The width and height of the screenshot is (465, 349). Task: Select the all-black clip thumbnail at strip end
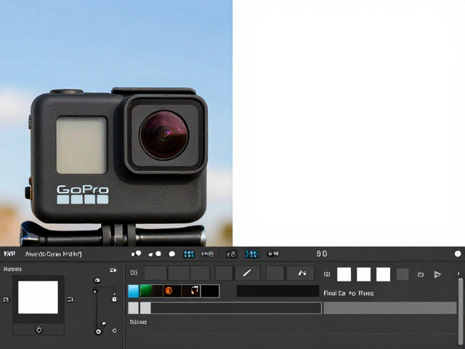pyautogui.click(x=210, y=291)
